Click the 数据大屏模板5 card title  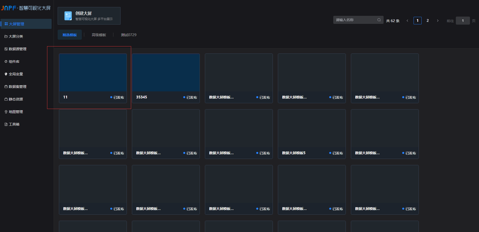[294, 153]
